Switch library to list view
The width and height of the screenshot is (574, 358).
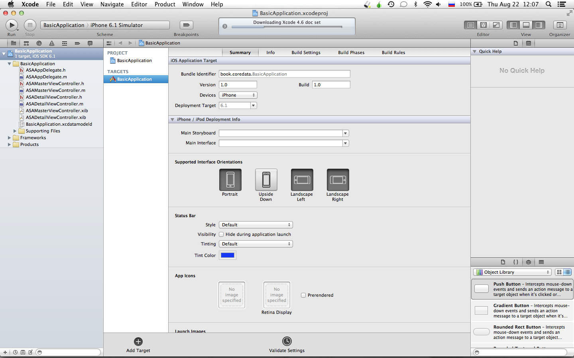coord(568,272)
